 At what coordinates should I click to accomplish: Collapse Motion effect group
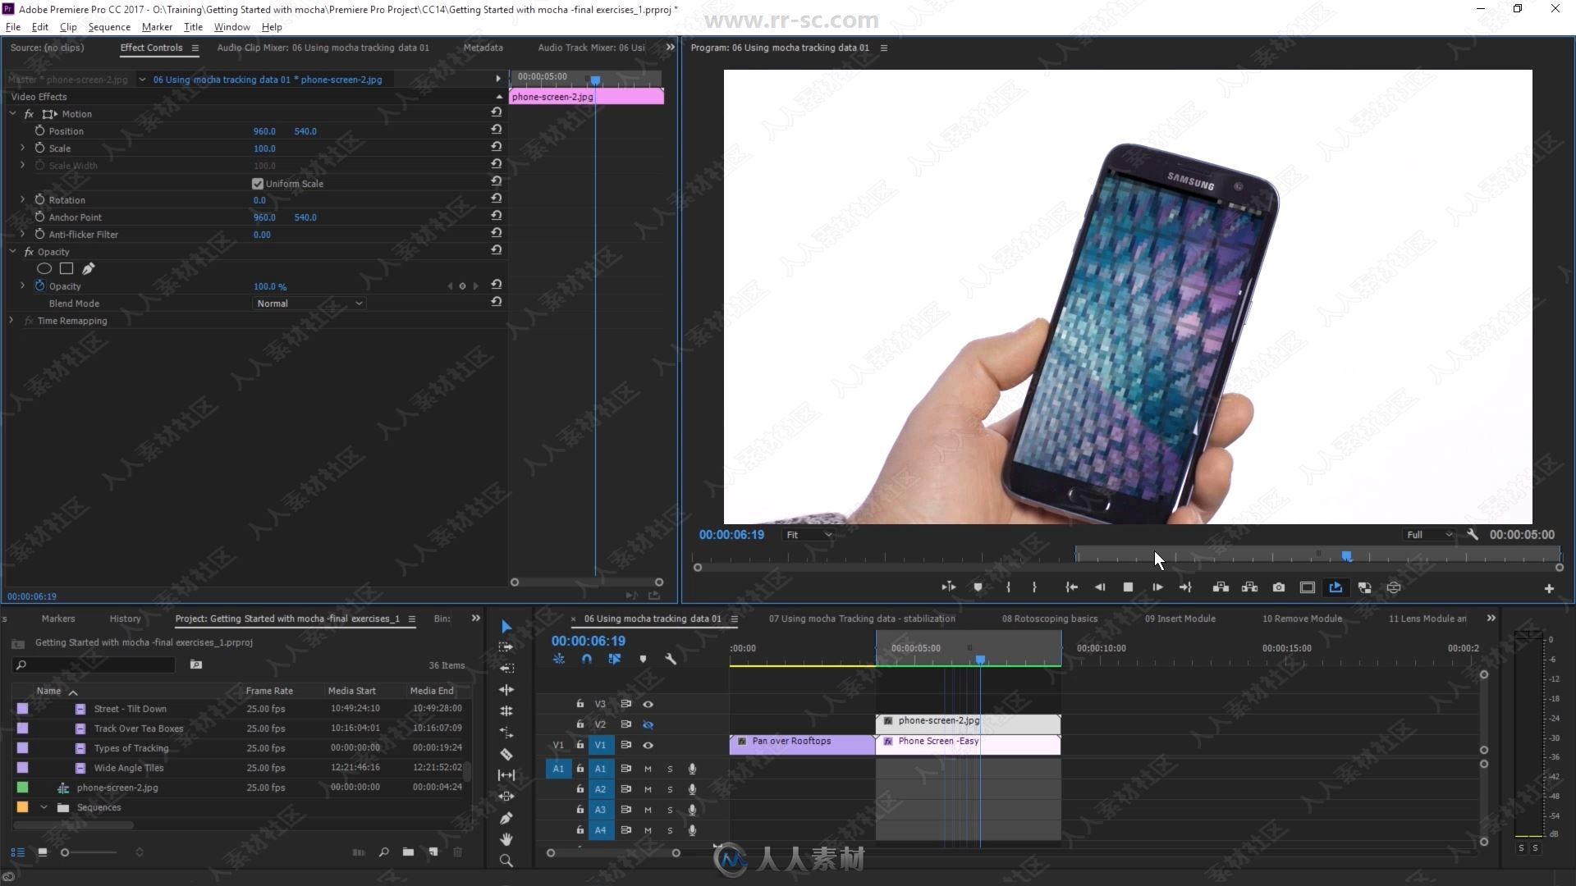[12, 113]
